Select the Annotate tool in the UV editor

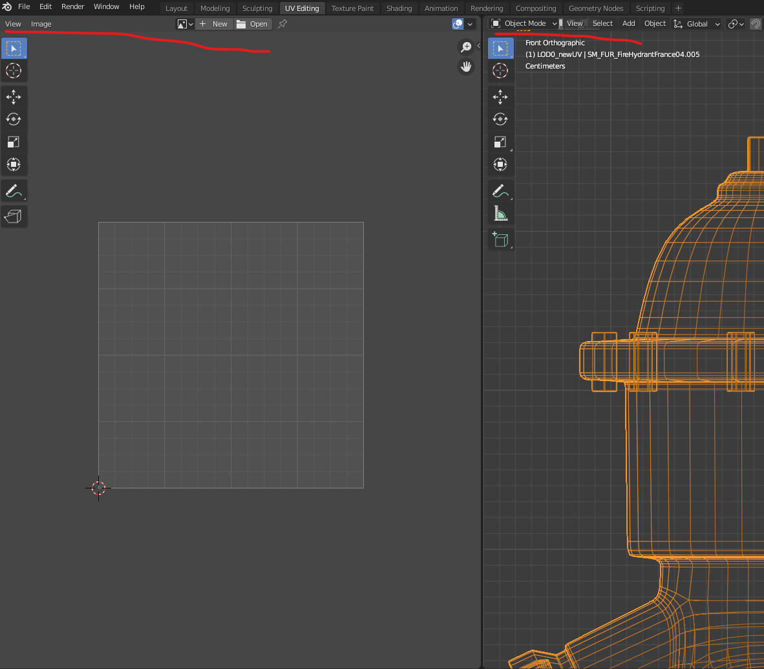pos(14,191)
